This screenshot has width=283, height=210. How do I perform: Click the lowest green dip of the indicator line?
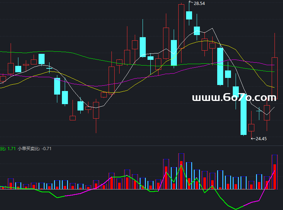tap(236, 209)
